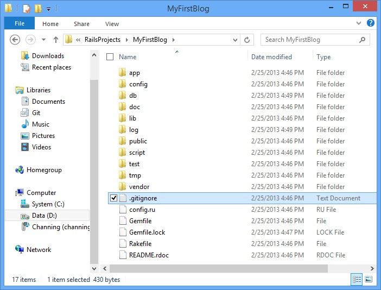The height and width of the screenshot is (290, 381).
Task: Click MyFirstBlog in the address bar
Action: tap(150, 40)
